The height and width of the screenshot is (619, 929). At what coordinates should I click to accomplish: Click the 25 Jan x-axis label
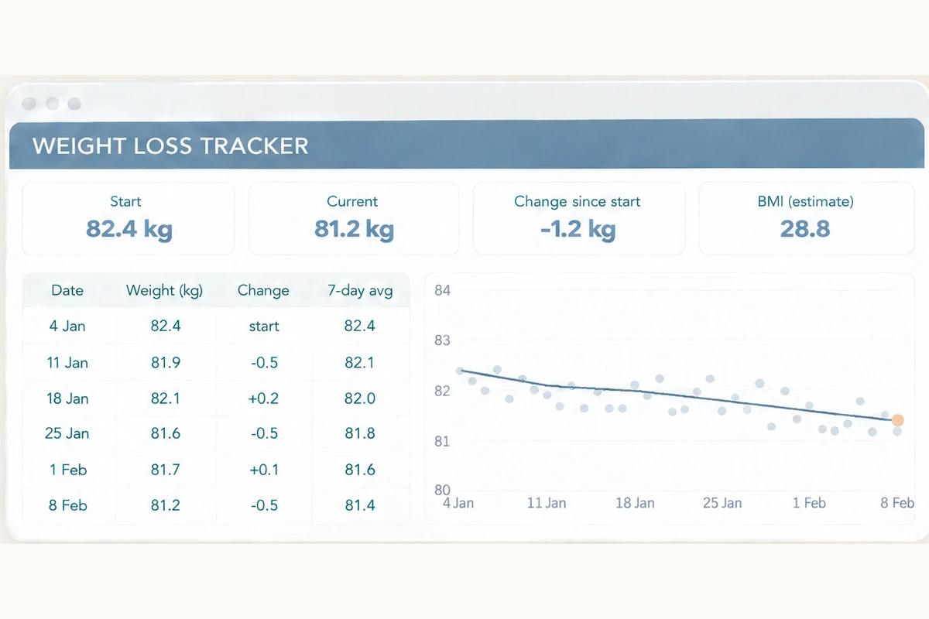point(722,503)
